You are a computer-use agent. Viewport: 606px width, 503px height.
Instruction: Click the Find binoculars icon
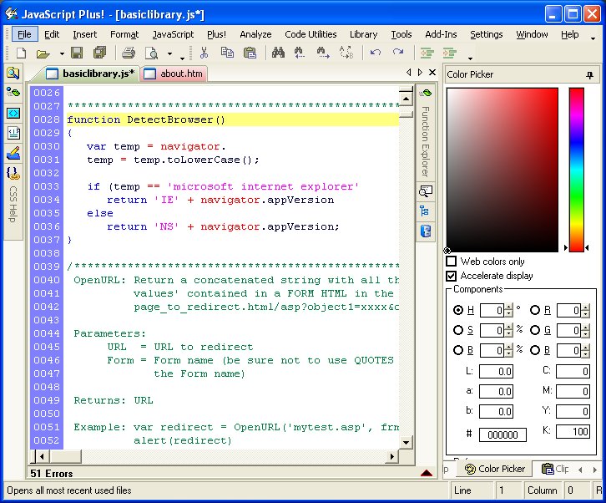278,53
